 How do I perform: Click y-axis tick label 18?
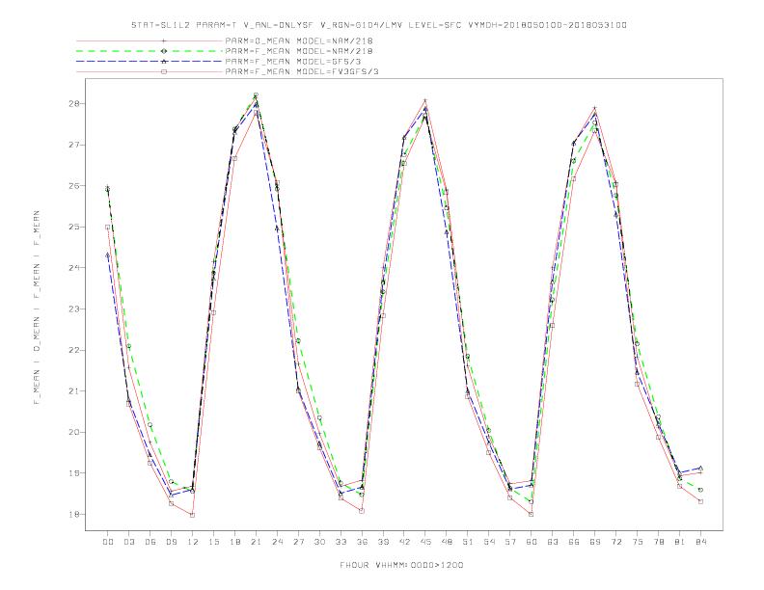pyautogui.click(x=74, y=514)
